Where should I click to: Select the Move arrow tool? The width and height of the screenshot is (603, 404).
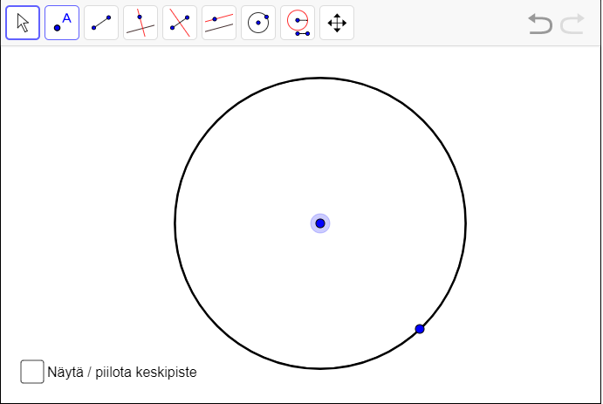pos(23,23)
